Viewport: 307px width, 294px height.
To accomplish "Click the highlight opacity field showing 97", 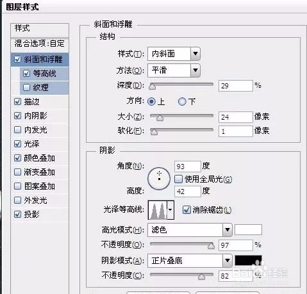I will tap(236, 245).
